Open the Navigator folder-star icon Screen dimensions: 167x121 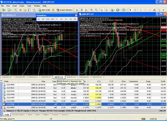(25, 10)
